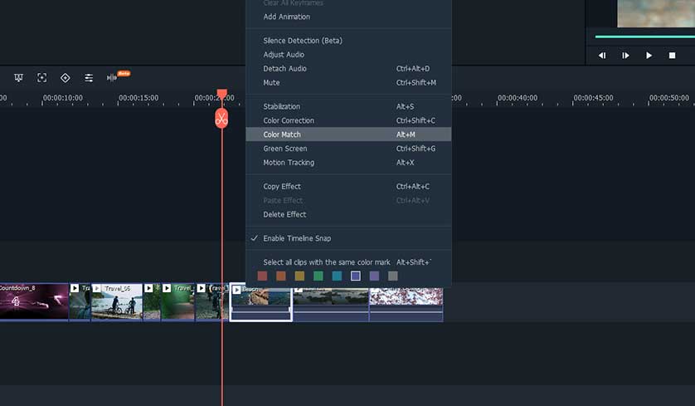The width and height of the screenshot is (695, 406).
Task: Select the Travel_06 clip with cyclists
Action: click(x=117, y=301)
